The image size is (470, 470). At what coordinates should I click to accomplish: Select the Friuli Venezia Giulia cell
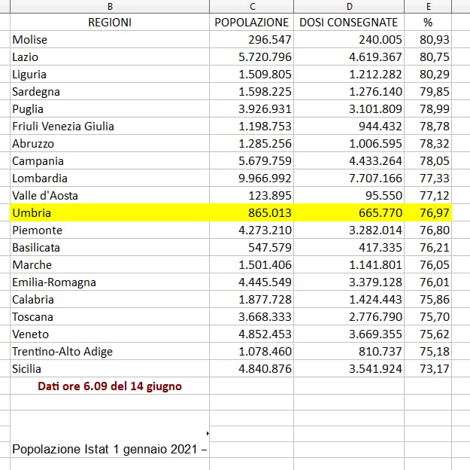[x=110, y=127]
